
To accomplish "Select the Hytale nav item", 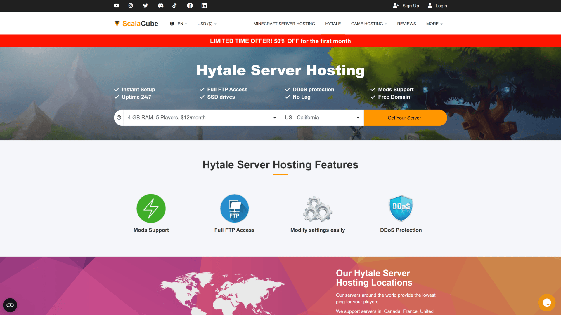I will tap(333, 24).
